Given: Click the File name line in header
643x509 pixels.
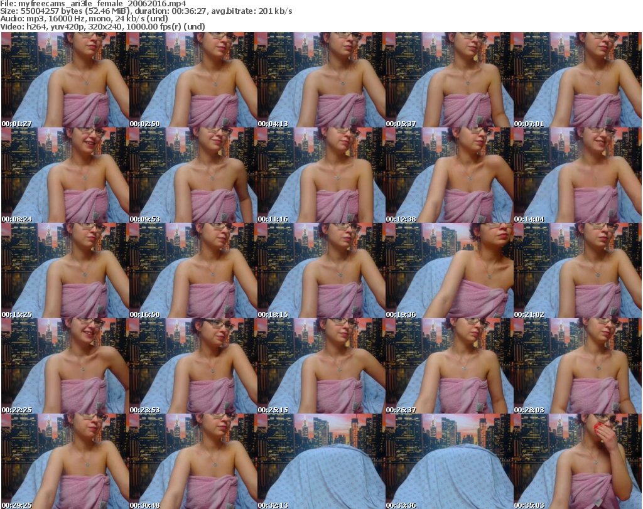Looking at the screenshot, I should click(93, 4).
